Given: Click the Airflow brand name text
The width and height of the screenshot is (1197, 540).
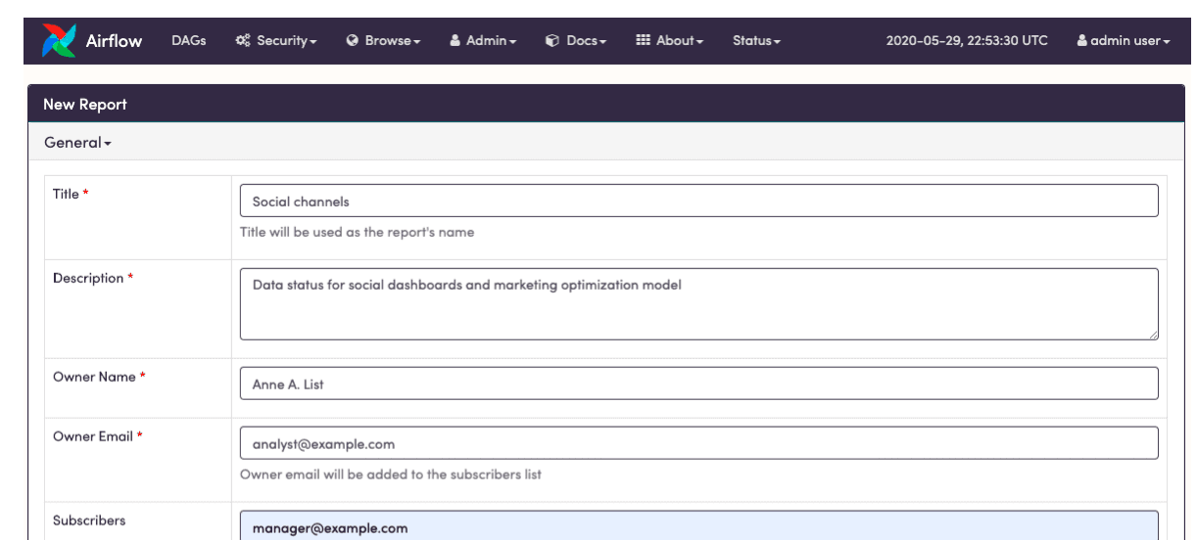Looking at the screenshot, I should coord(114,40).
